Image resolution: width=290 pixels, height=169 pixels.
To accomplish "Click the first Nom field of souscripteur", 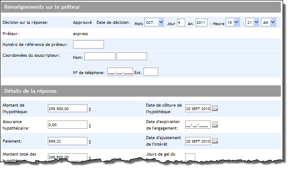I will pyautogui.click(x=100, y=56).
